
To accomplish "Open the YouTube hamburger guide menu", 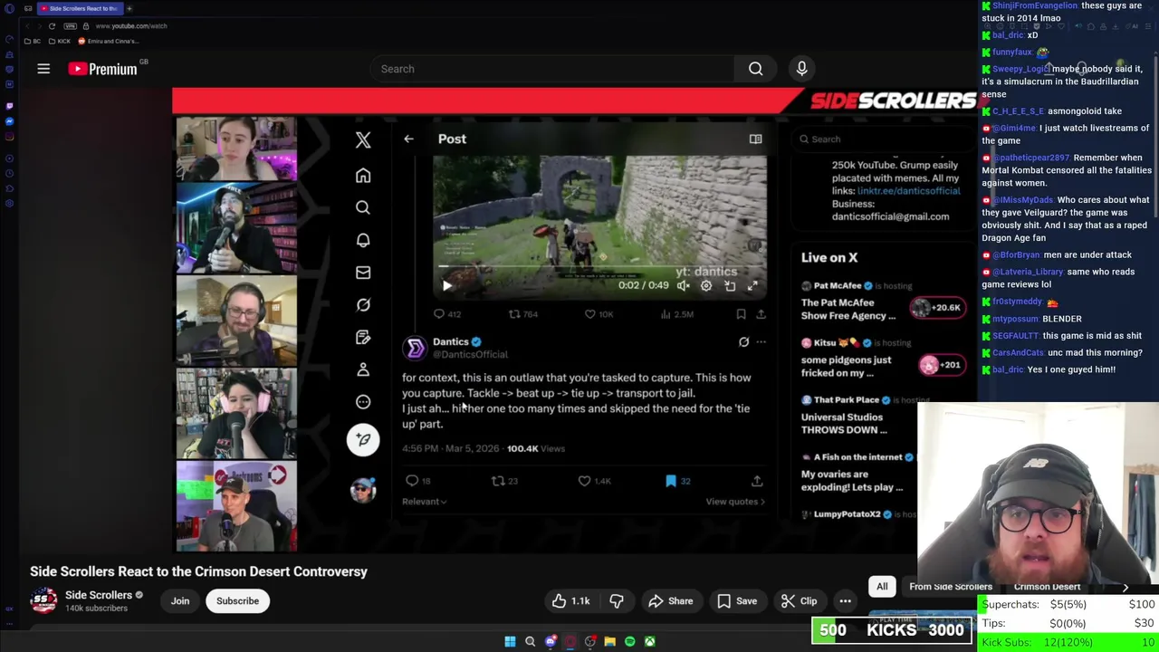I will coord(43,69).
